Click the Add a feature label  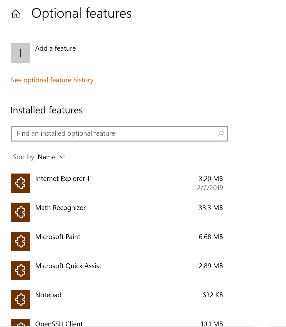tap(56, 48)
